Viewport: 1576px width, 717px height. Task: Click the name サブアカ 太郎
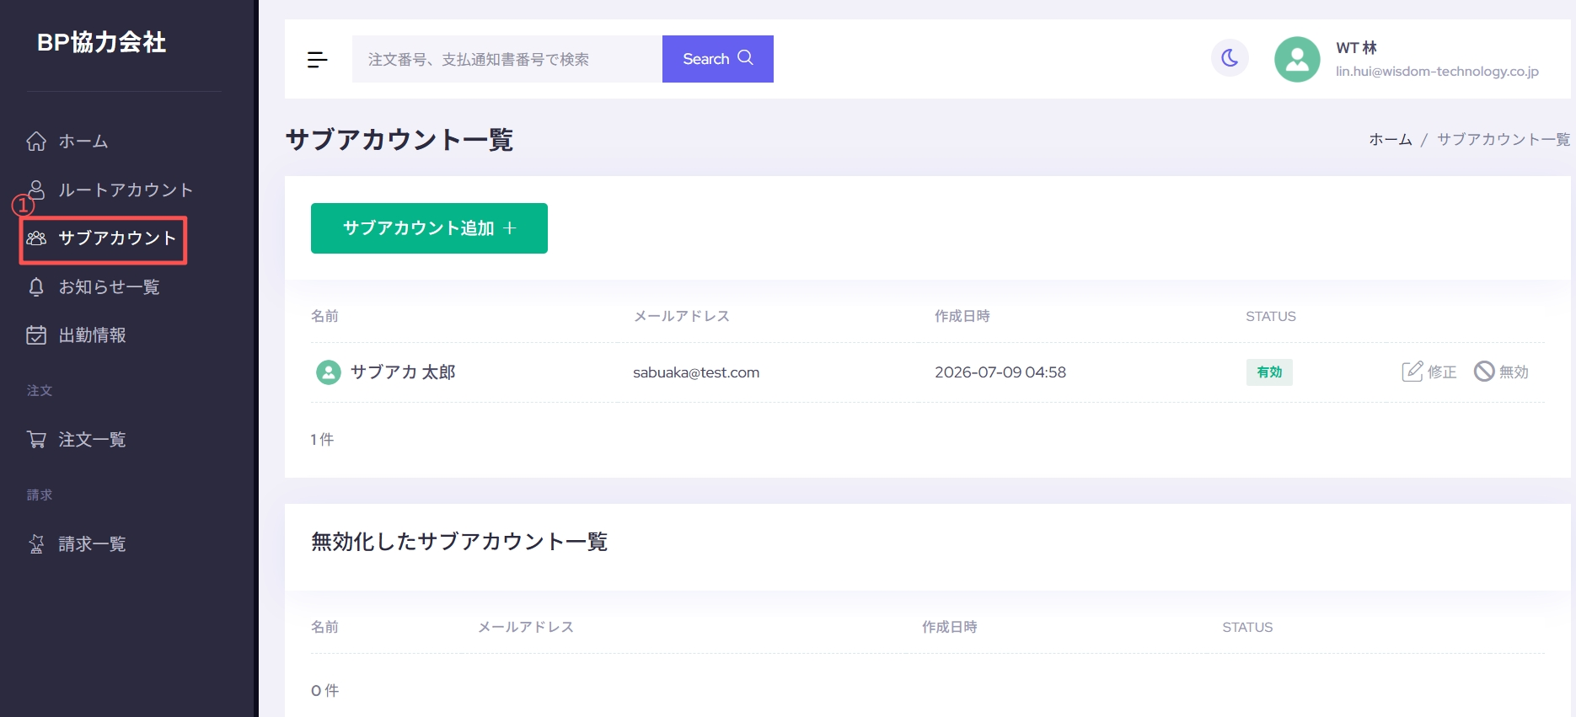(403, 372)
